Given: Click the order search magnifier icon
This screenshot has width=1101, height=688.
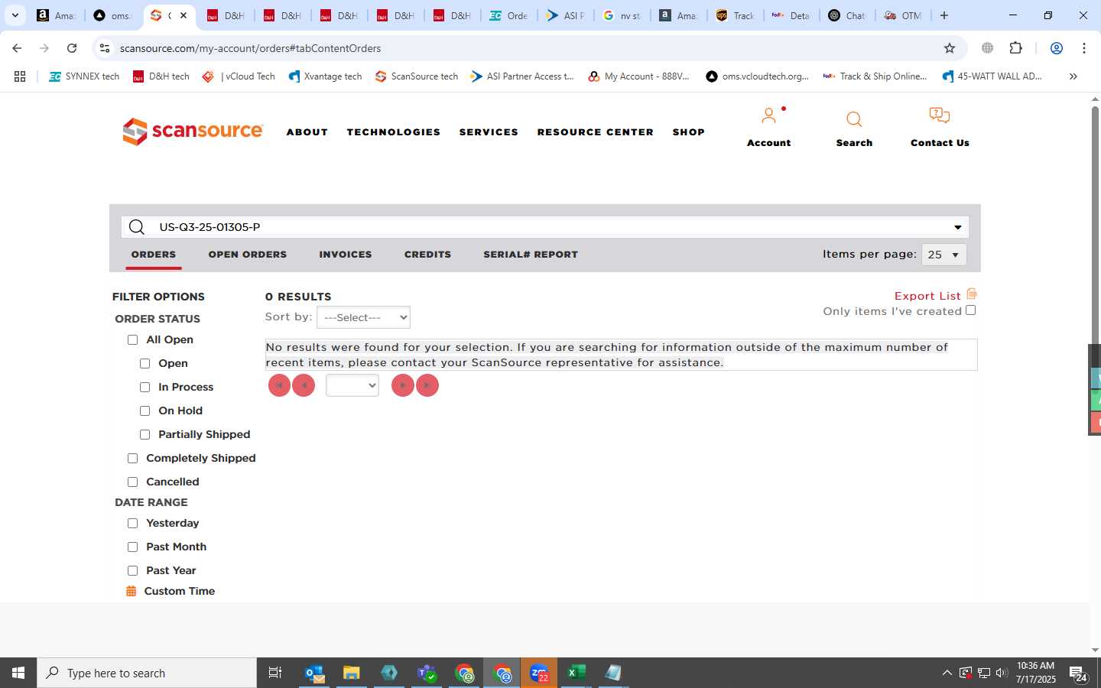Looking at the screenshot, I should (137, 227).
